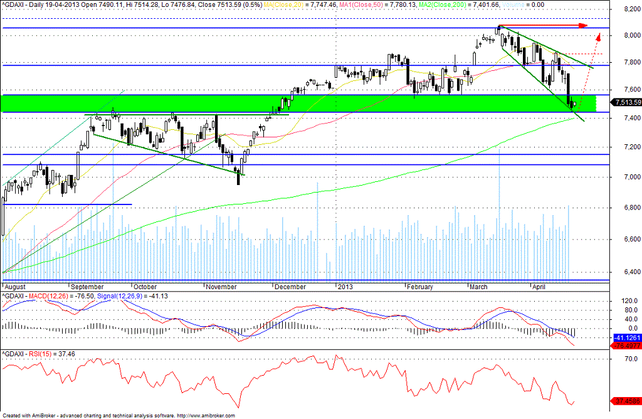Click the green support zone band
Viewport: 642px width, 419px height.
(x=298, y=103)
